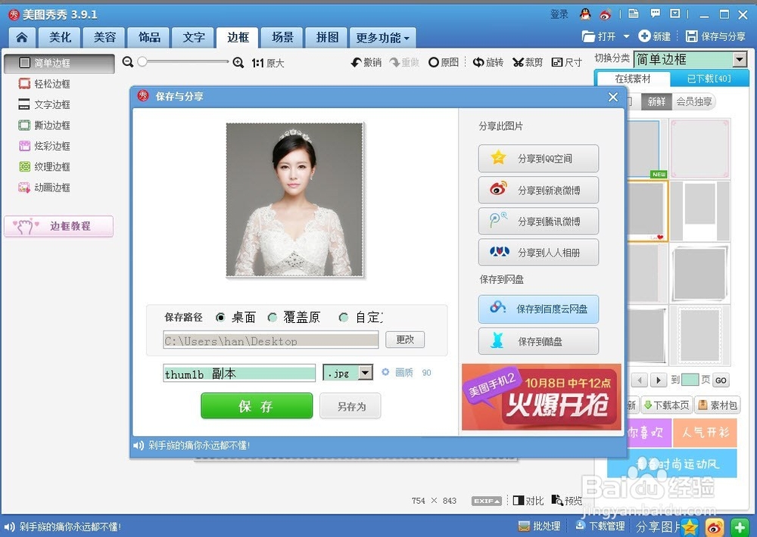
Task: Click the save path text field
Action: [x=271, y=340]
